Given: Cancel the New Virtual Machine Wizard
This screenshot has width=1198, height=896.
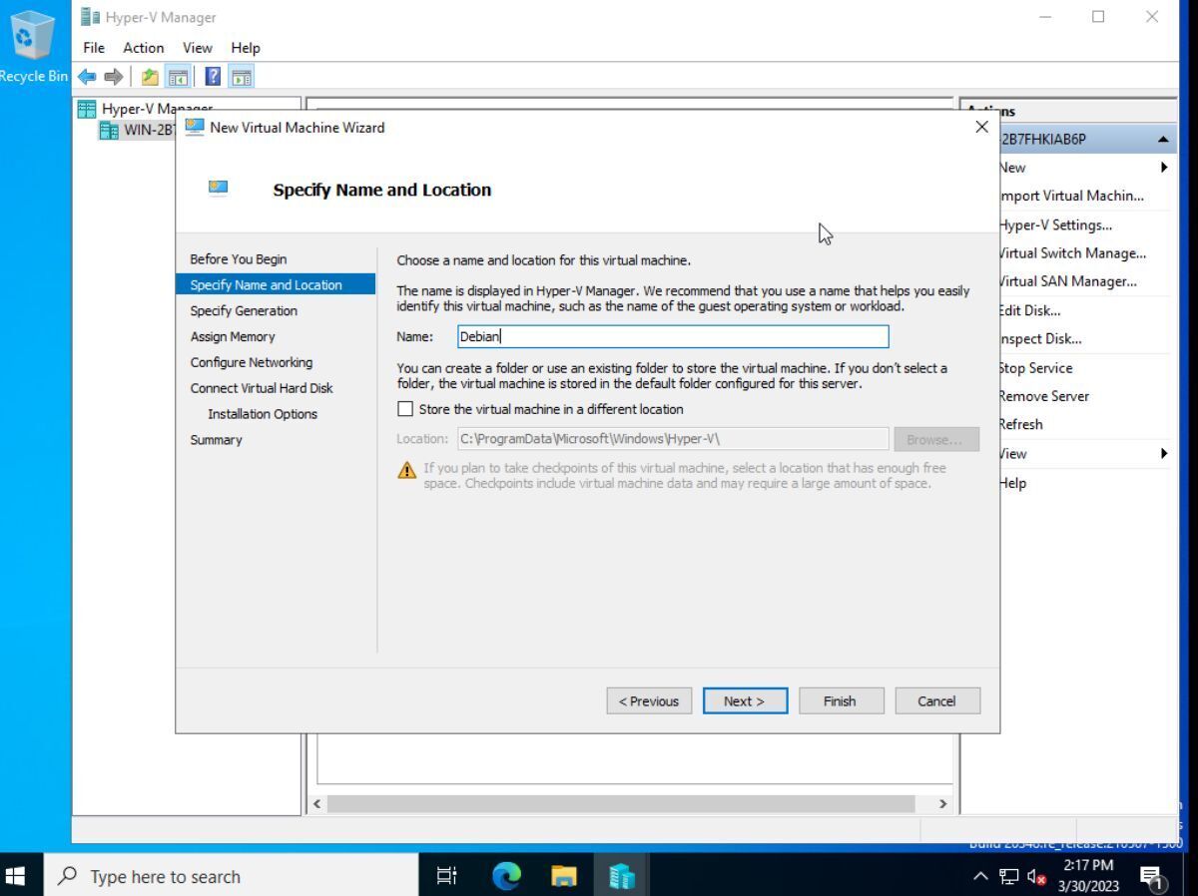Looking at the screenshot, I should pos(936,701).
